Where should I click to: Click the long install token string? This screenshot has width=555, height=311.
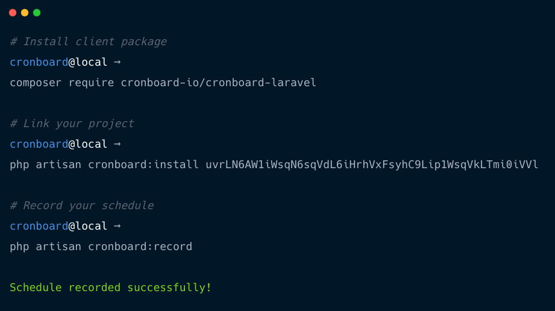372,165
